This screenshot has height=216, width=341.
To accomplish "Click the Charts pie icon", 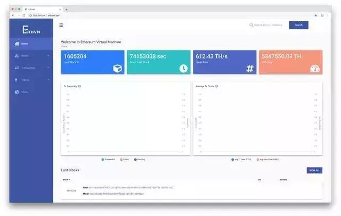I will point(17,92).
